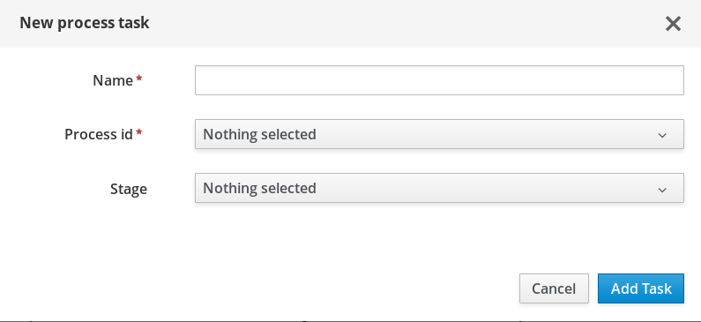Click the red required asterisk beside Name
The width and height of the screenshot is (701, 322).
coord(139,79)
